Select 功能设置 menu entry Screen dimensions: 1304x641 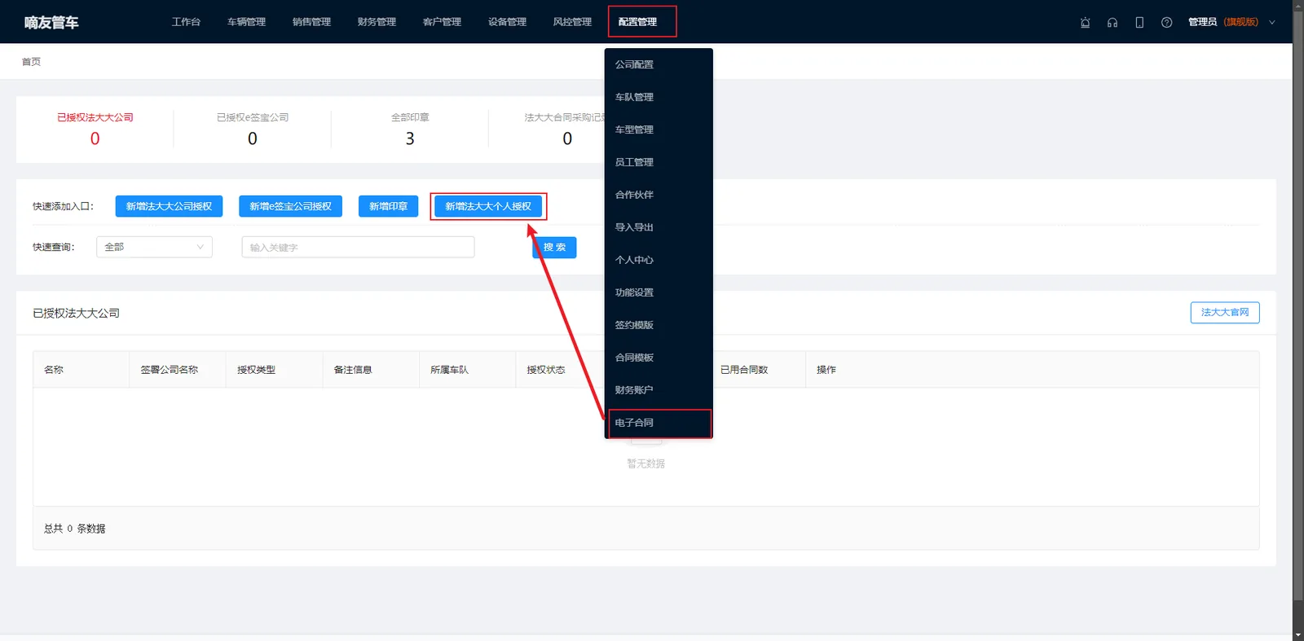(x=659, y=292)
